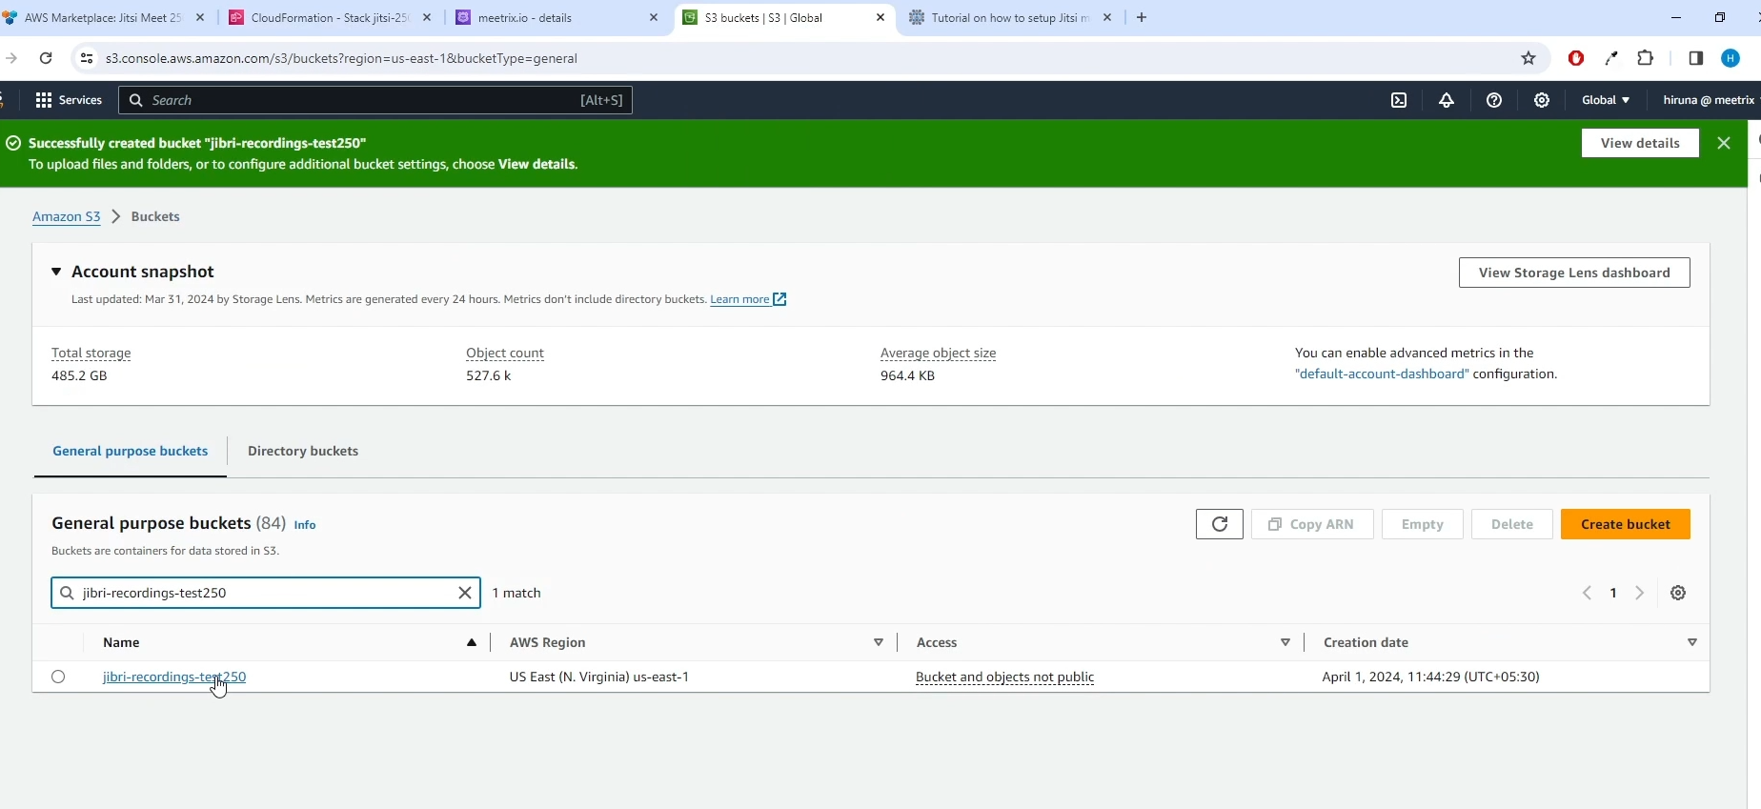Open the Learn more link
The height and width of the screenshot is (809, 1761).
point(748,299)
